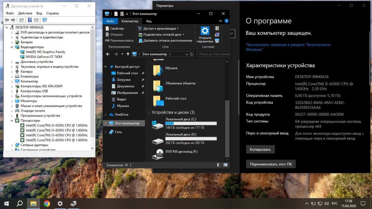Screen dimensions: 372x209
Task: Expand the Клавиатуры category
Action: click(12, 76)
